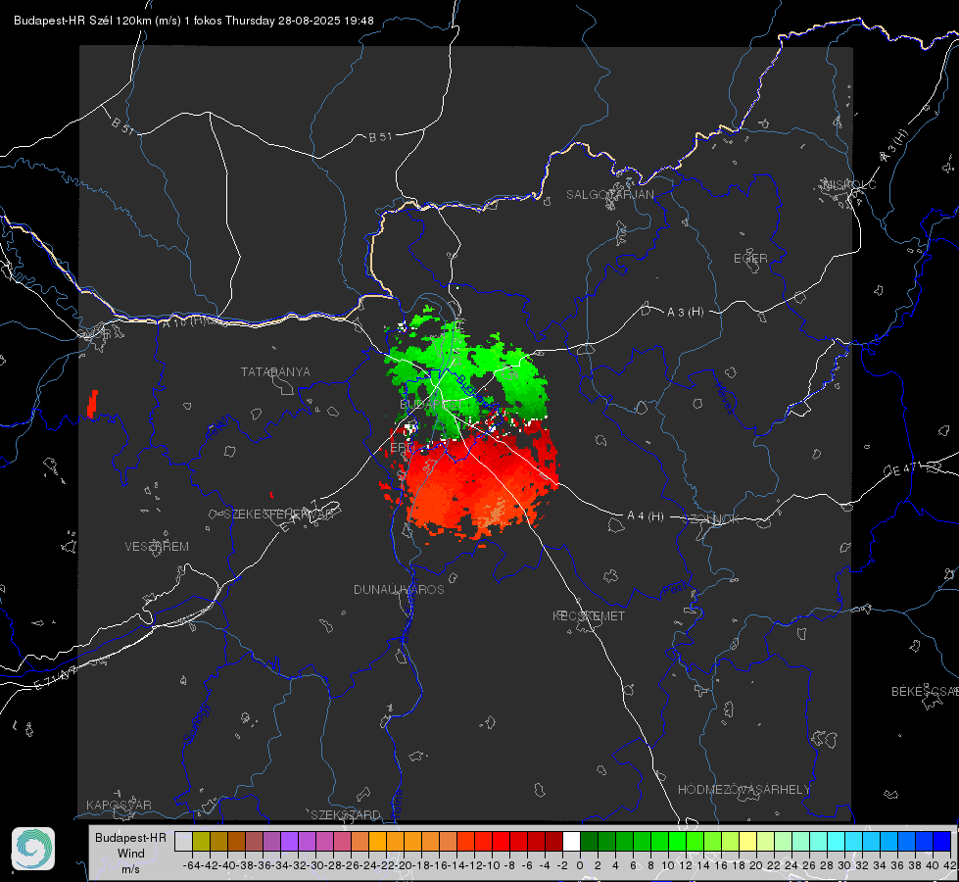Screen dimensions: 959x882
Task: Click the SALGÓTARJÁN city label
Action: [609, 195]
